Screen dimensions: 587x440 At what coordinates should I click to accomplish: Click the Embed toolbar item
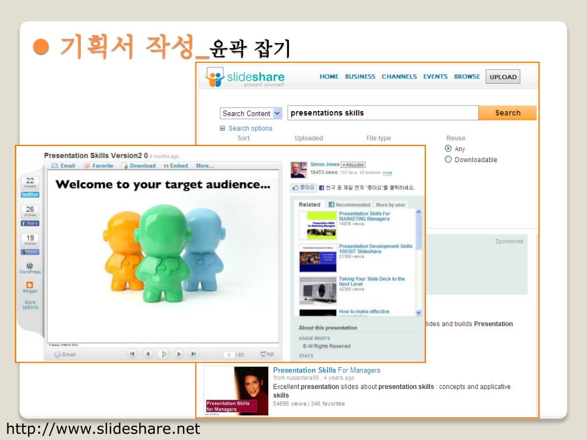[175, 166]
